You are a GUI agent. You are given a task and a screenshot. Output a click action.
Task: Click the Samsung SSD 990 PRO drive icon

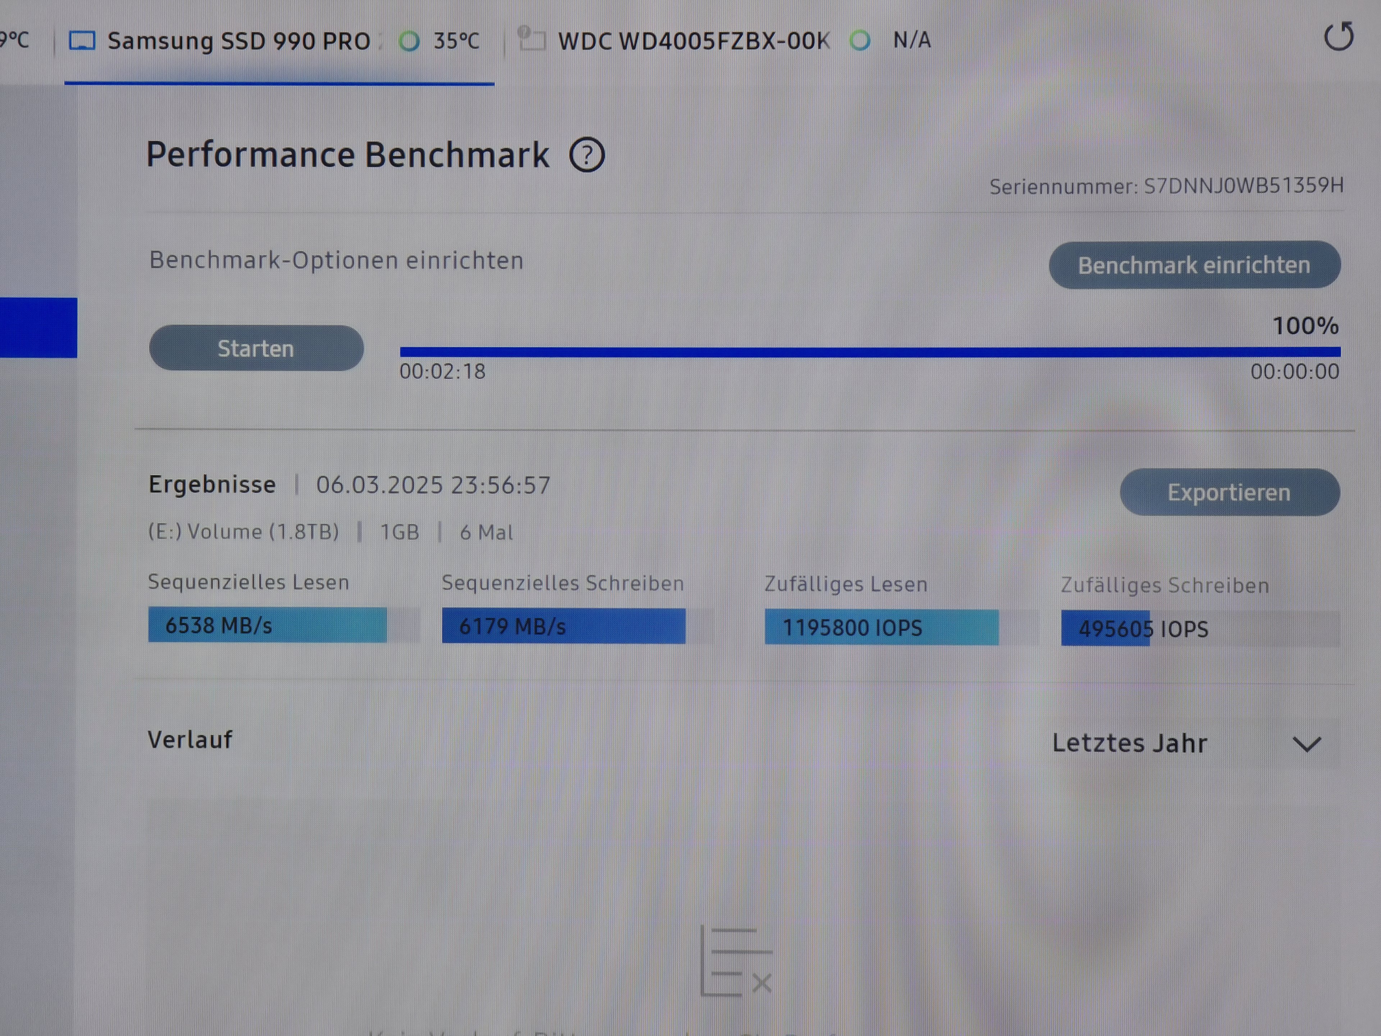pos(82,41)
